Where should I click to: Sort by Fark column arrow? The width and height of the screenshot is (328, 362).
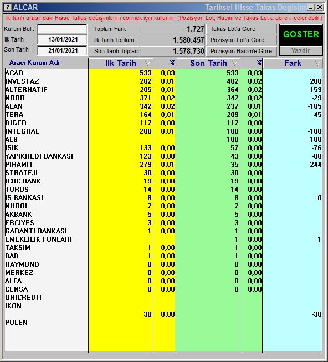pyautogui.click(x=317, y=63)
